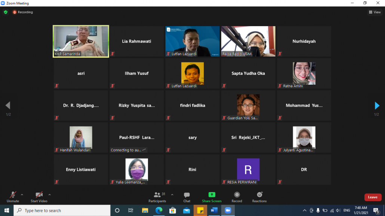Go to next page of participants

377,106
